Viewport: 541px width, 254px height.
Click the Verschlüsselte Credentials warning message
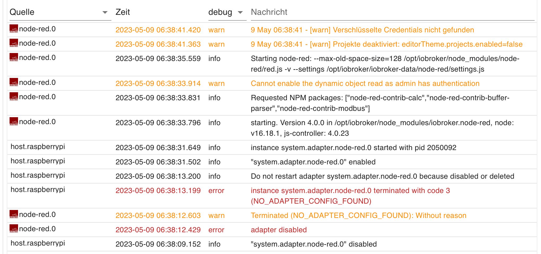point(362,30)
